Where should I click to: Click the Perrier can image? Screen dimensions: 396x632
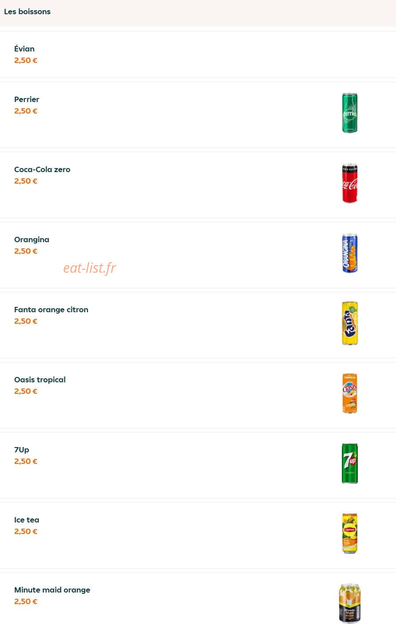pos(350,113)
